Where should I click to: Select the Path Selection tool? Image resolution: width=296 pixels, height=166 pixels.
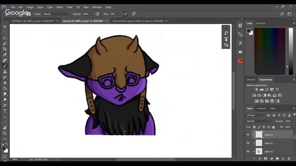point(5,117)
